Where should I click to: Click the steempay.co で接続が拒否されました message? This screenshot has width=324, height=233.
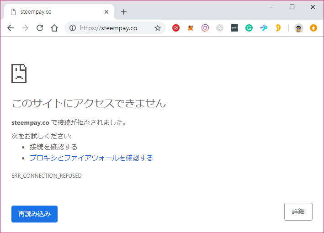point(69,123)
